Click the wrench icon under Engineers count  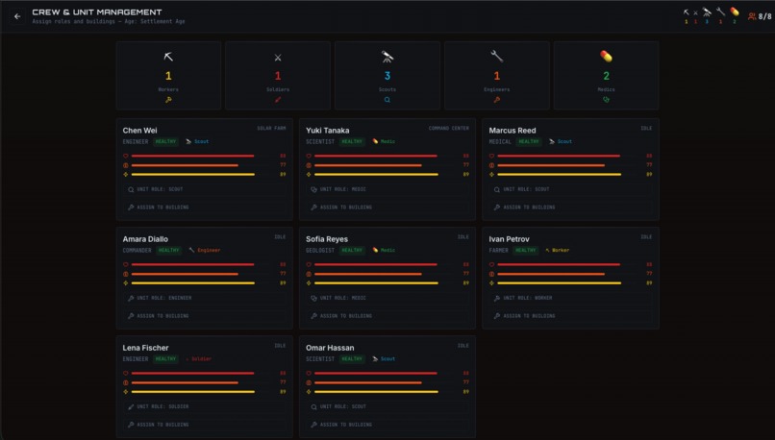pyautogui.click(x=497, y=100)
